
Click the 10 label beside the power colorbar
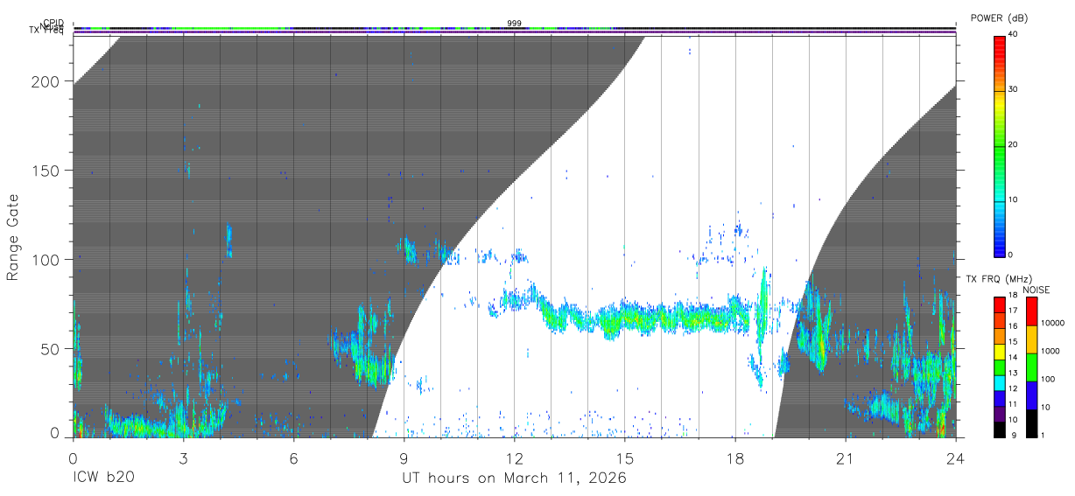[x=1012, y=199]
